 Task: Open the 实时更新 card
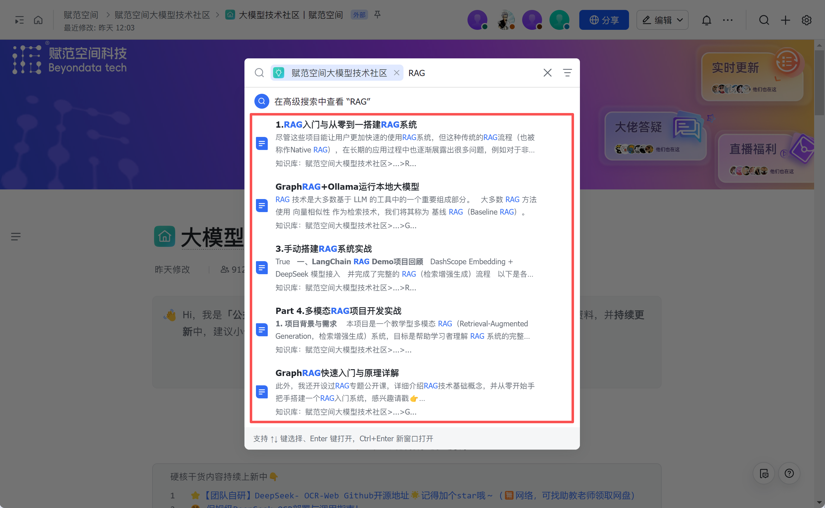[752, 77]
